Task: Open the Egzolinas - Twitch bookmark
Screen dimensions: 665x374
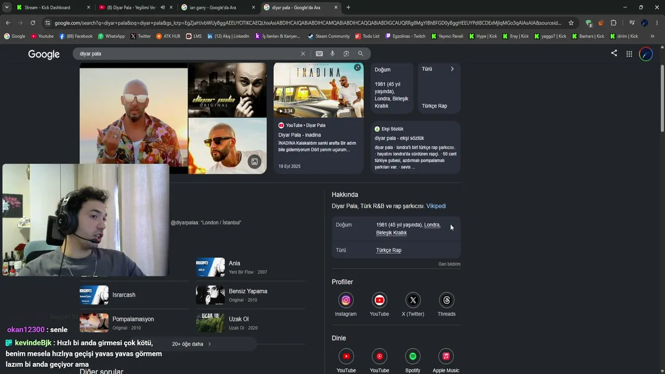Action: coord(405,36)
